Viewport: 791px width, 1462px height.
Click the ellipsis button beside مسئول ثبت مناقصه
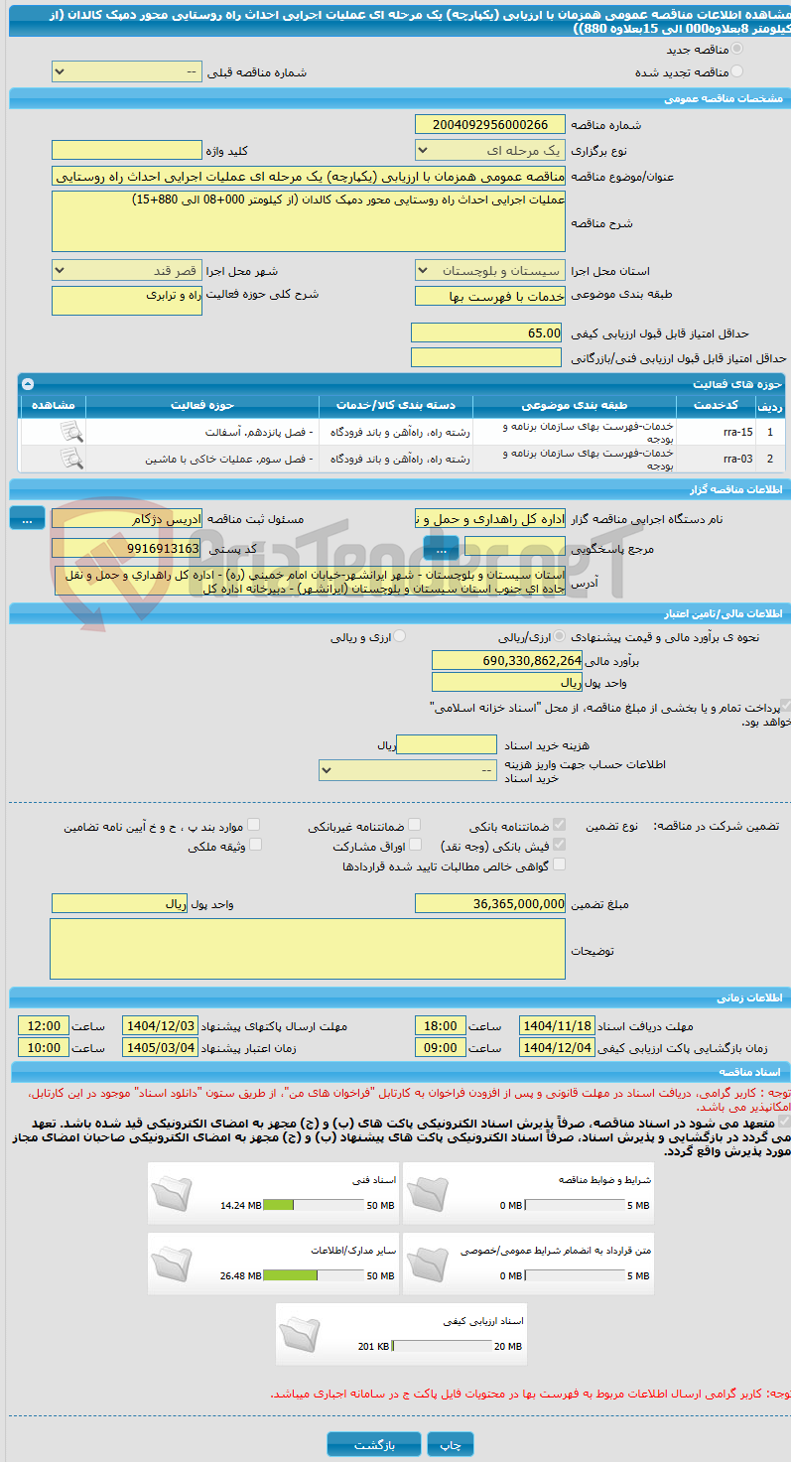[x=27, y=517]
